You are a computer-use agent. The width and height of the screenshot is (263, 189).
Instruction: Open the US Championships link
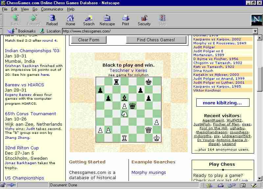[24, 178]
